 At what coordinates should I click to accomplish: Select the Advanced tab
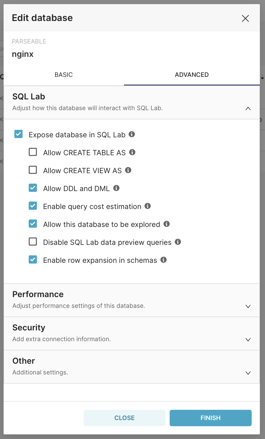point(192,75)
